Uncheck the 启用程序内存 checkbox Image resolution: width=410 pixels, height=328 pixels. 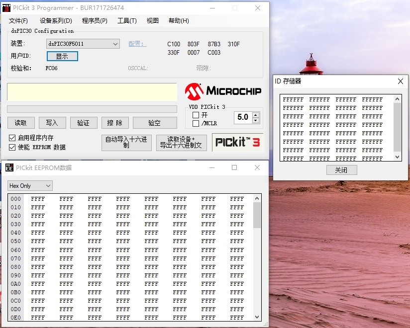12,138
